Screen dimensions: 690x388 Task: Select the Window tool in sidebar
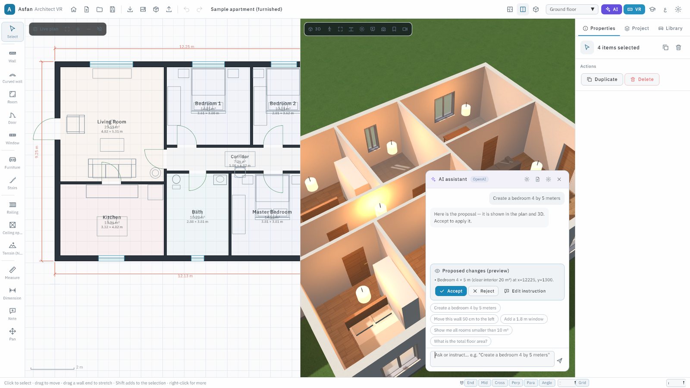[13, 138]
